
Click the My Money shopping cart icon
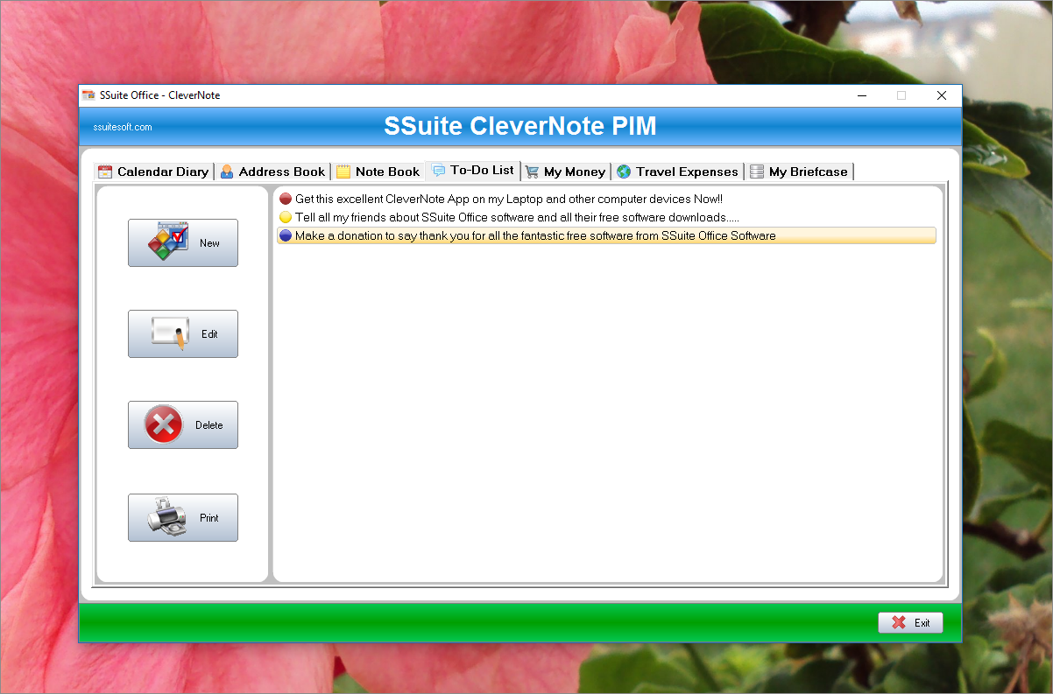tap(532, 172)
